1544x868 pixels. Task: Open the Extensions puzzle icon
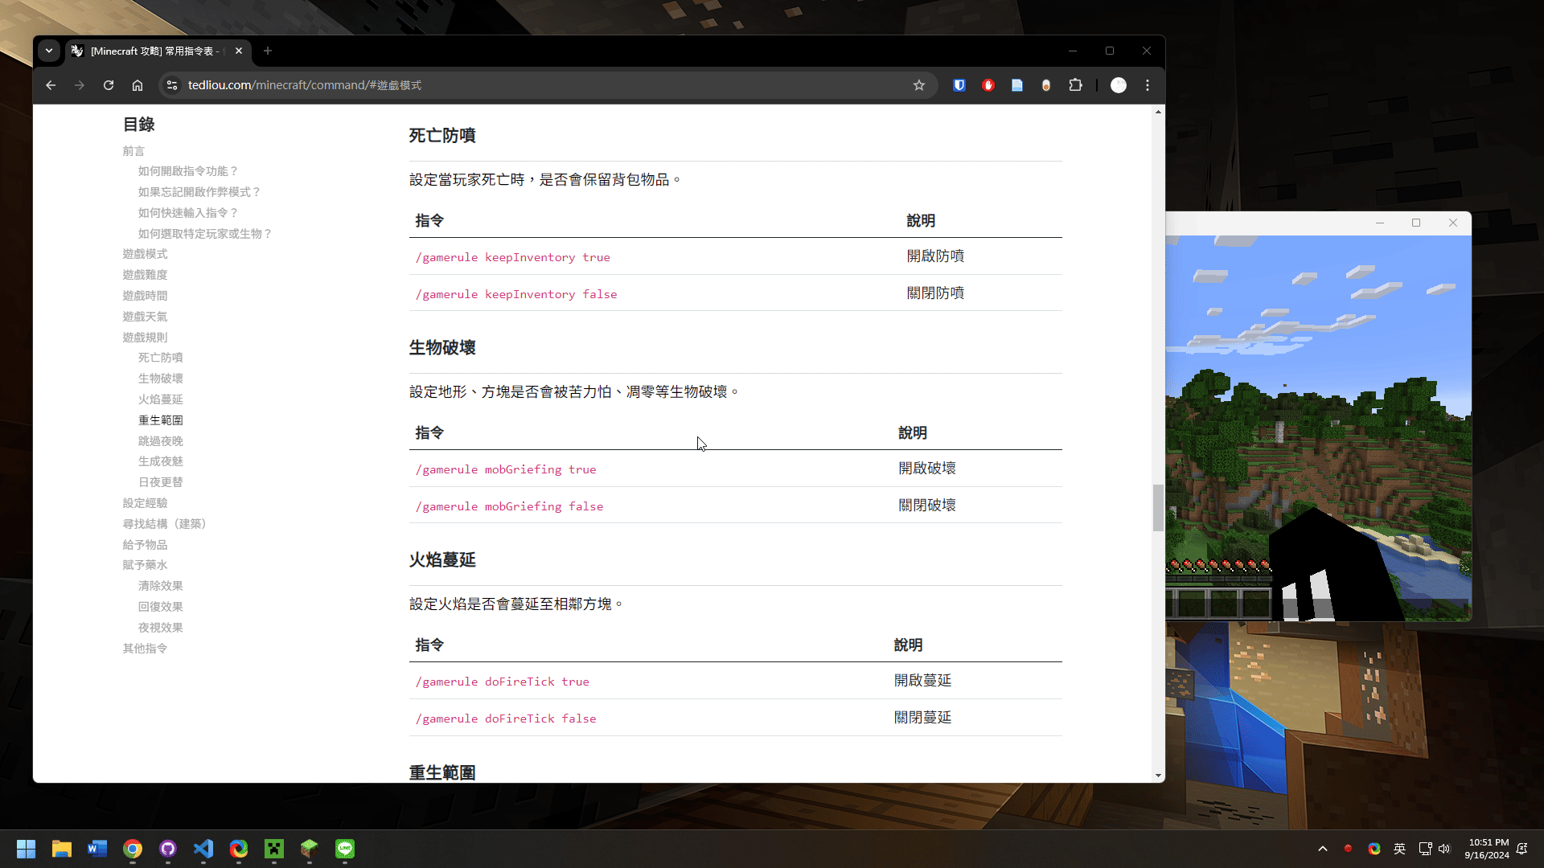[1075, 85]
